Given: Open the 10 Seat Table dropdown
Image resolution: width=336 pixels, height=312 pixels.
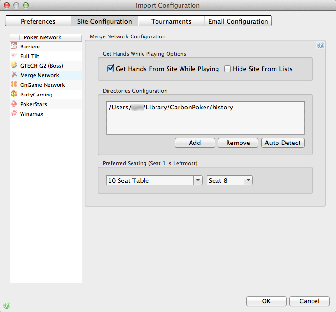Looking at the screenshot, I should click(x=154, y=180).
